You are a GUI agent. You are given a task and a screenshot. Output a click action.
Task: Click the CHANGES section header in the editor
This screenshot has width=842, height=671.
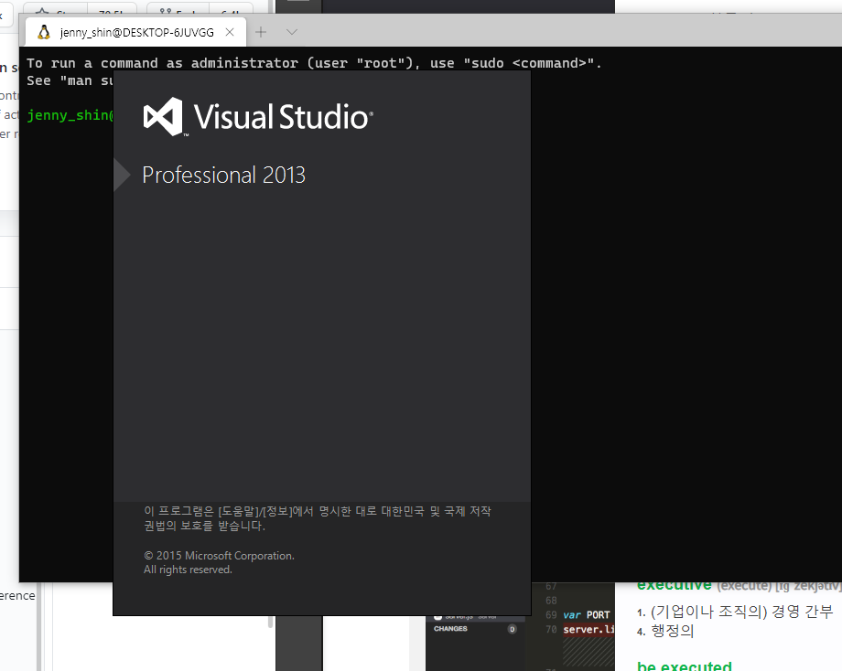coord(450,629)
